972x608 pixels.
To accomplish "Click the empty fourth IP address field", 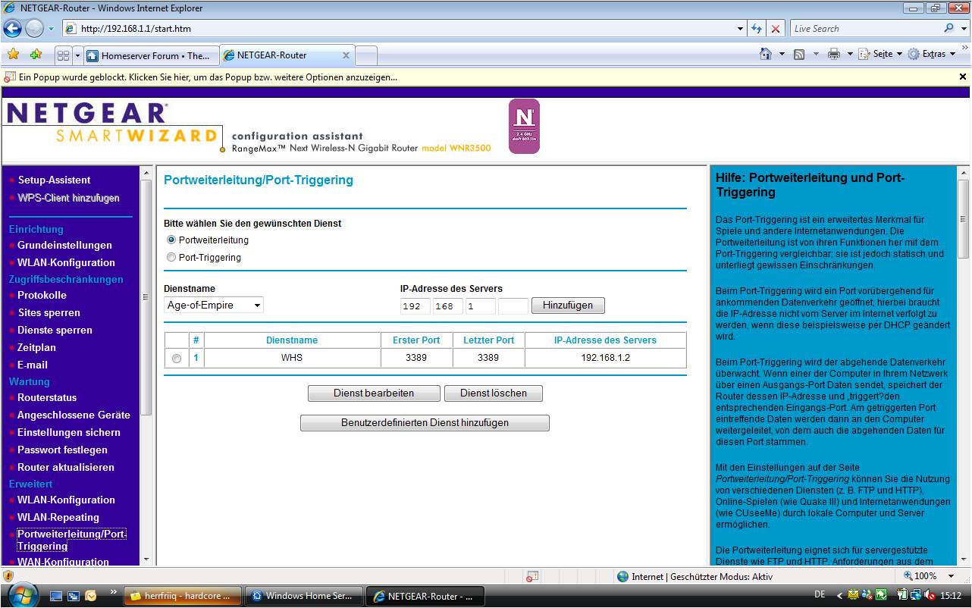I will pyautogui.click(x=513, y=306).
